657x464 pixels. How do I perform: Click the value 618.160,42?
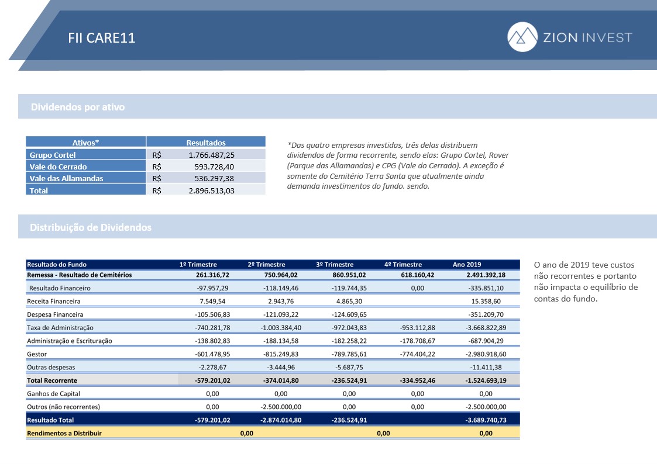point(417,275)
